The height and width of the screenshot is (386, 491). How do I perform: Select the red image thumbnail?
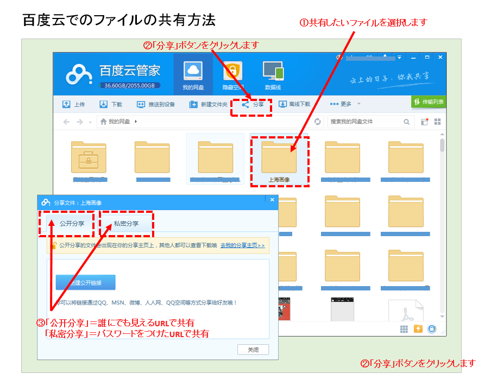[284, 309]
